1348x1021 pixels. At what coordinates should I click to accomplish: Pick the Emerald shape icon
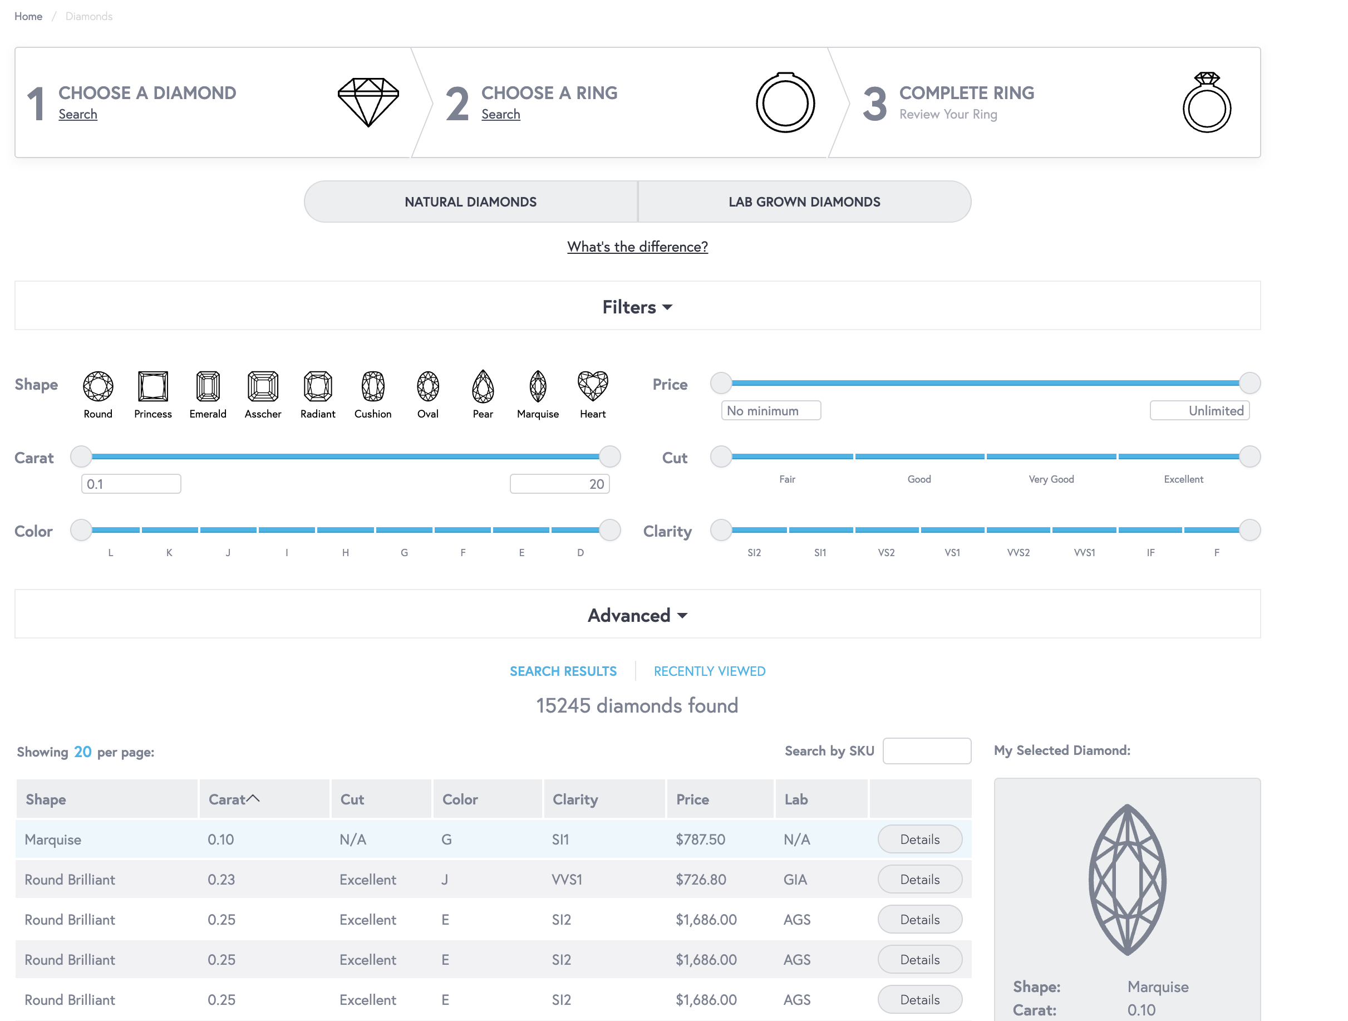coord(208,386)
